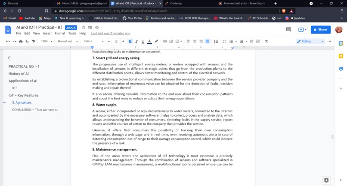Increase the indent
Screen dimensions: 347x186
tap(258, 41)
